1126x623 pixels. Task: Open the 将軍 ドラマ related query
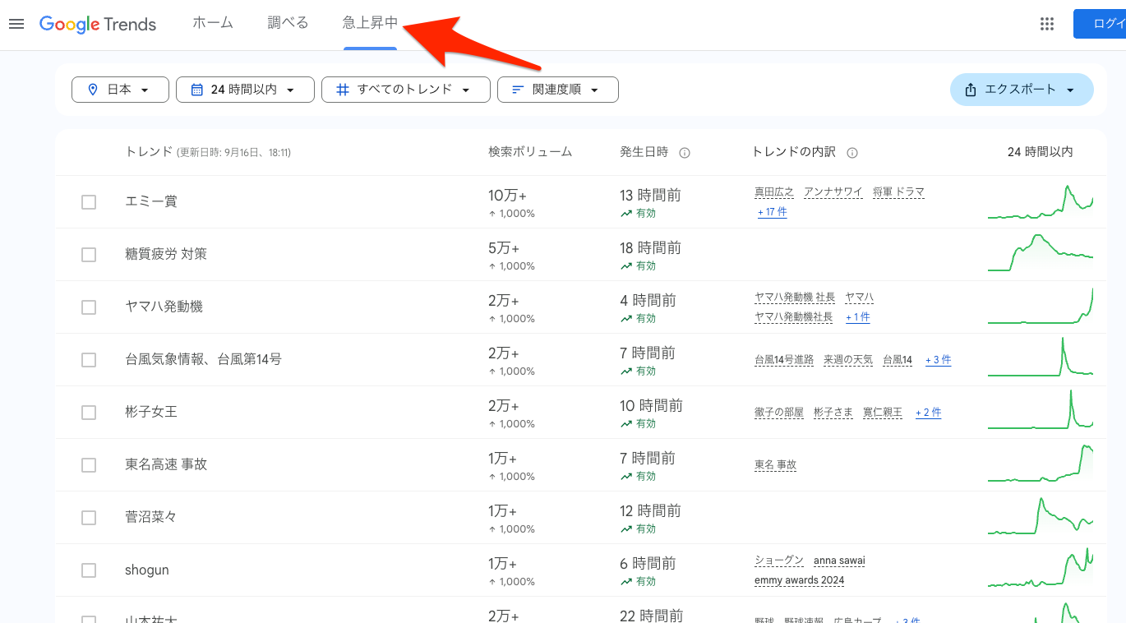[898, 192]
